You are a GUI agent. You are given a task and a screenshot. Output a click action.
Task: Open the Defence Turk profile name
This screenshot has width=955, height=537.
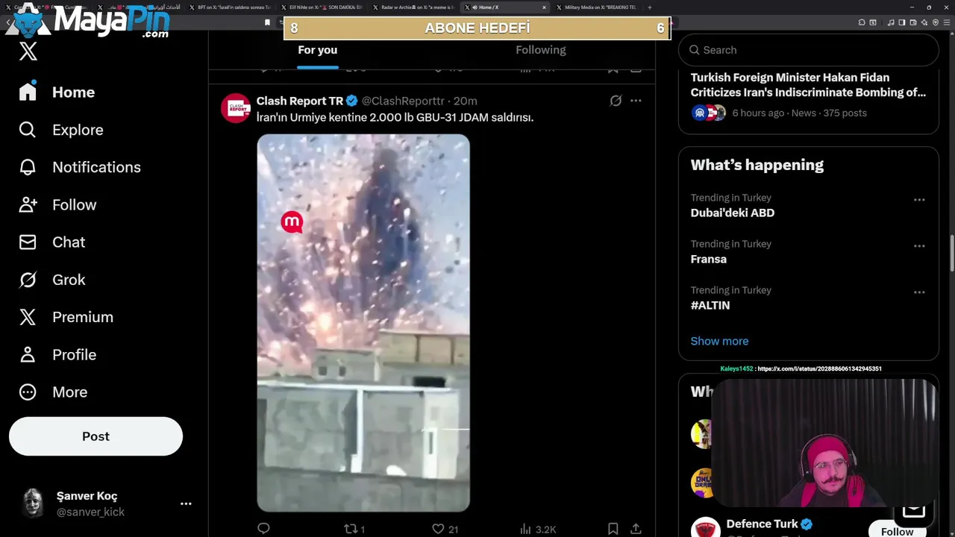(762, 524)
